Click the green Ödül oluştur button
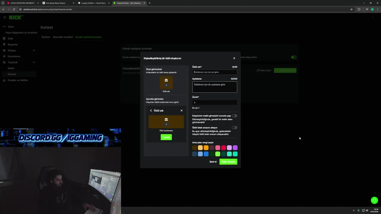Screen dimensions: 381x214 tap(228, 162)
